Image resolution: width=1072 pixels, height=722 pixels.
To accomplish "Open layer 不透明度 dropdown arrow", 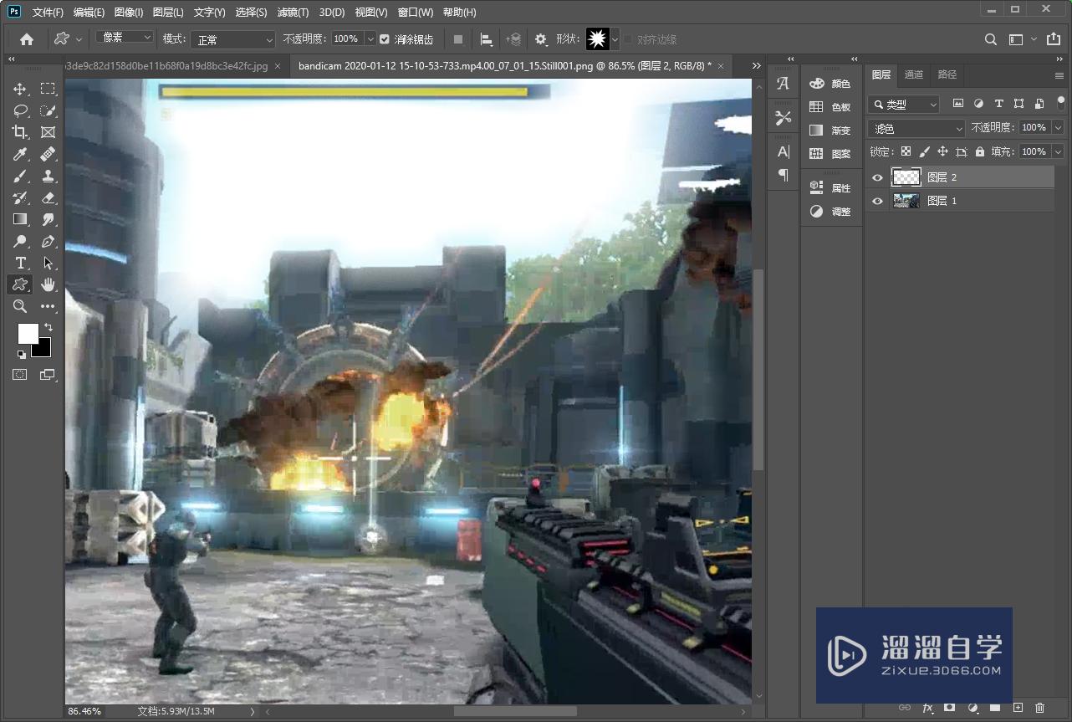I will pyautogui.click(x=1059, y=128).
